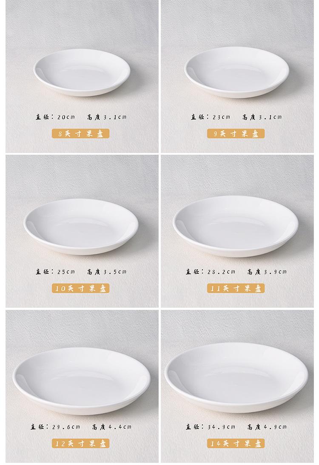Viewport: 319px width, 465px height.
Task: Select the 25cm diameter plate image
Action: pos(81,227)
